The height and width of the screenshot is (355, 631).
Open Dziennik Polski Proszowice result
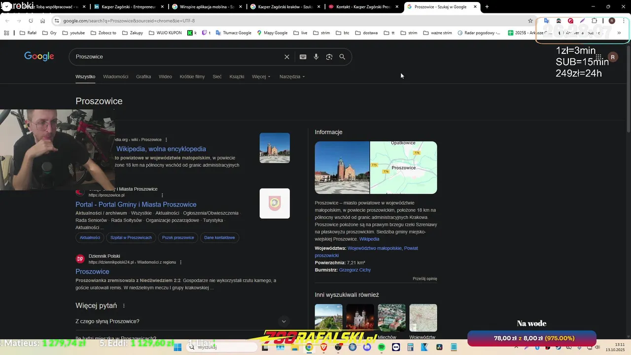click(x=92, y=272)
